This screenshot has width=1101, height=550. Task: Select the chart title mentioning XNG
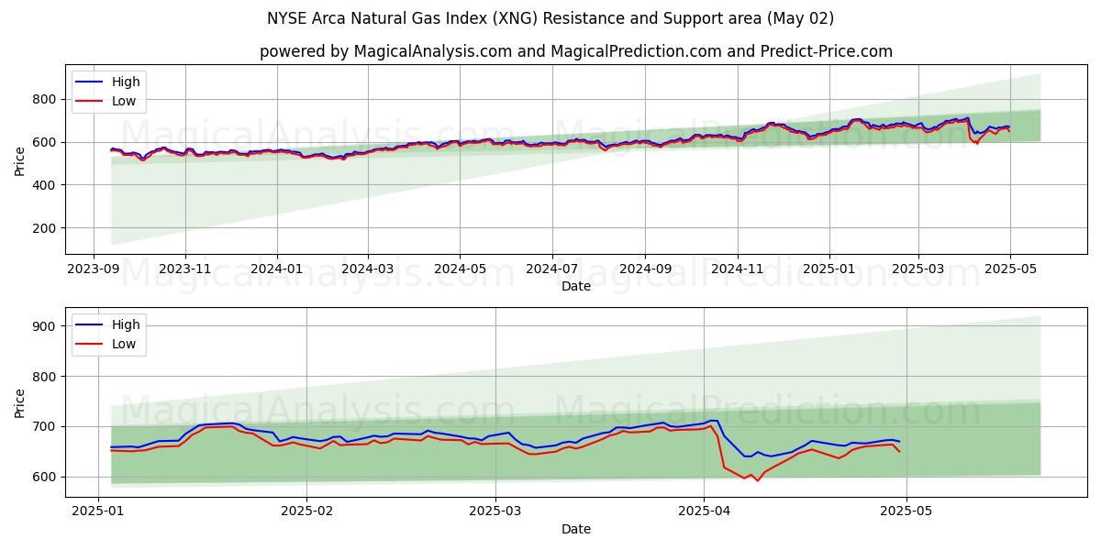coord(550,18)
